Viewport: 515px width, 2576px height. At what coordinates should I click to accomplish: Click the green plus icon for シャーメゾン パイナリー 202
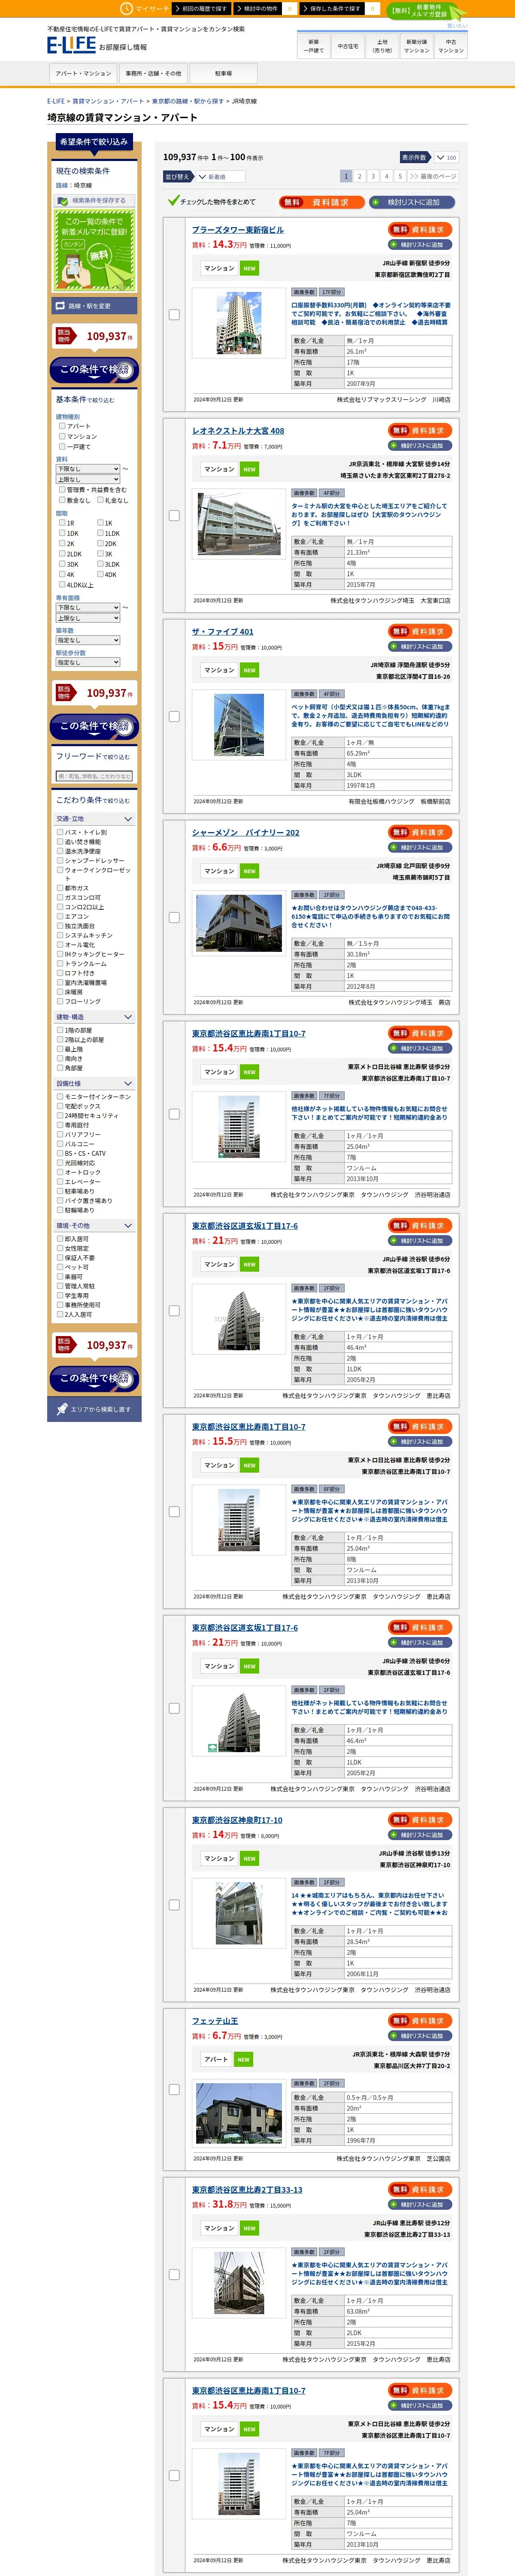[x=395, y=848]
